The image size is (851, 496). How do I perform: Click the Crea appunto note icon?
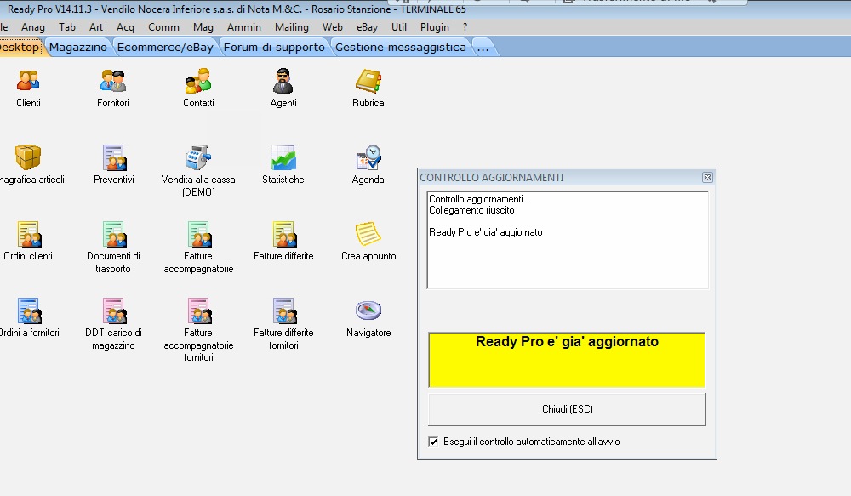(x=368, y=234)
